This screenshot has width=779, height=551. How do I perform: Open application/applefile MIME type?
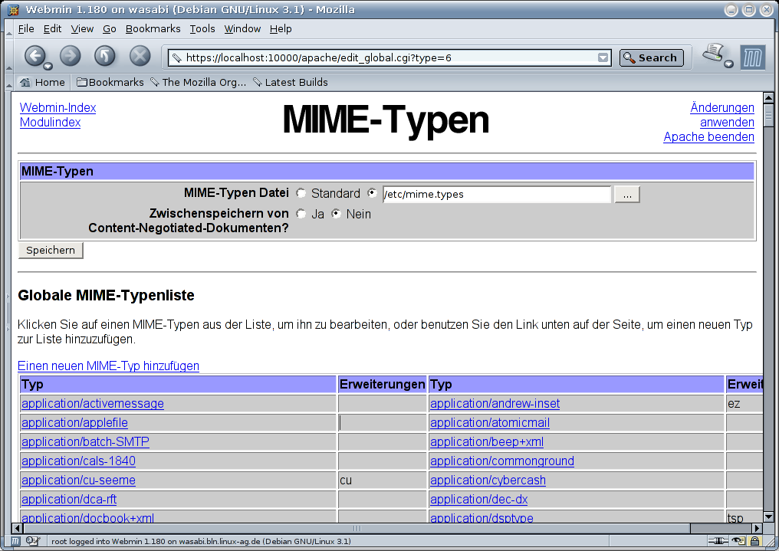(74, 423)
